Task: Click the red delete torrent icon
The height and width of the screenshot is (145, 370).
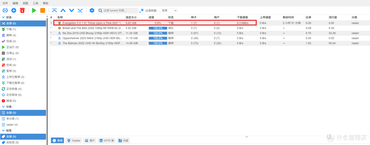Action: click(22, 10)
